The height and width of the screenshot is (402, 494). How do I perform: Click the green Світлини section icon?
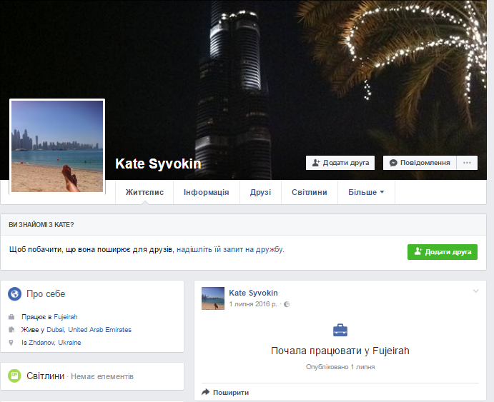point(14,376)
